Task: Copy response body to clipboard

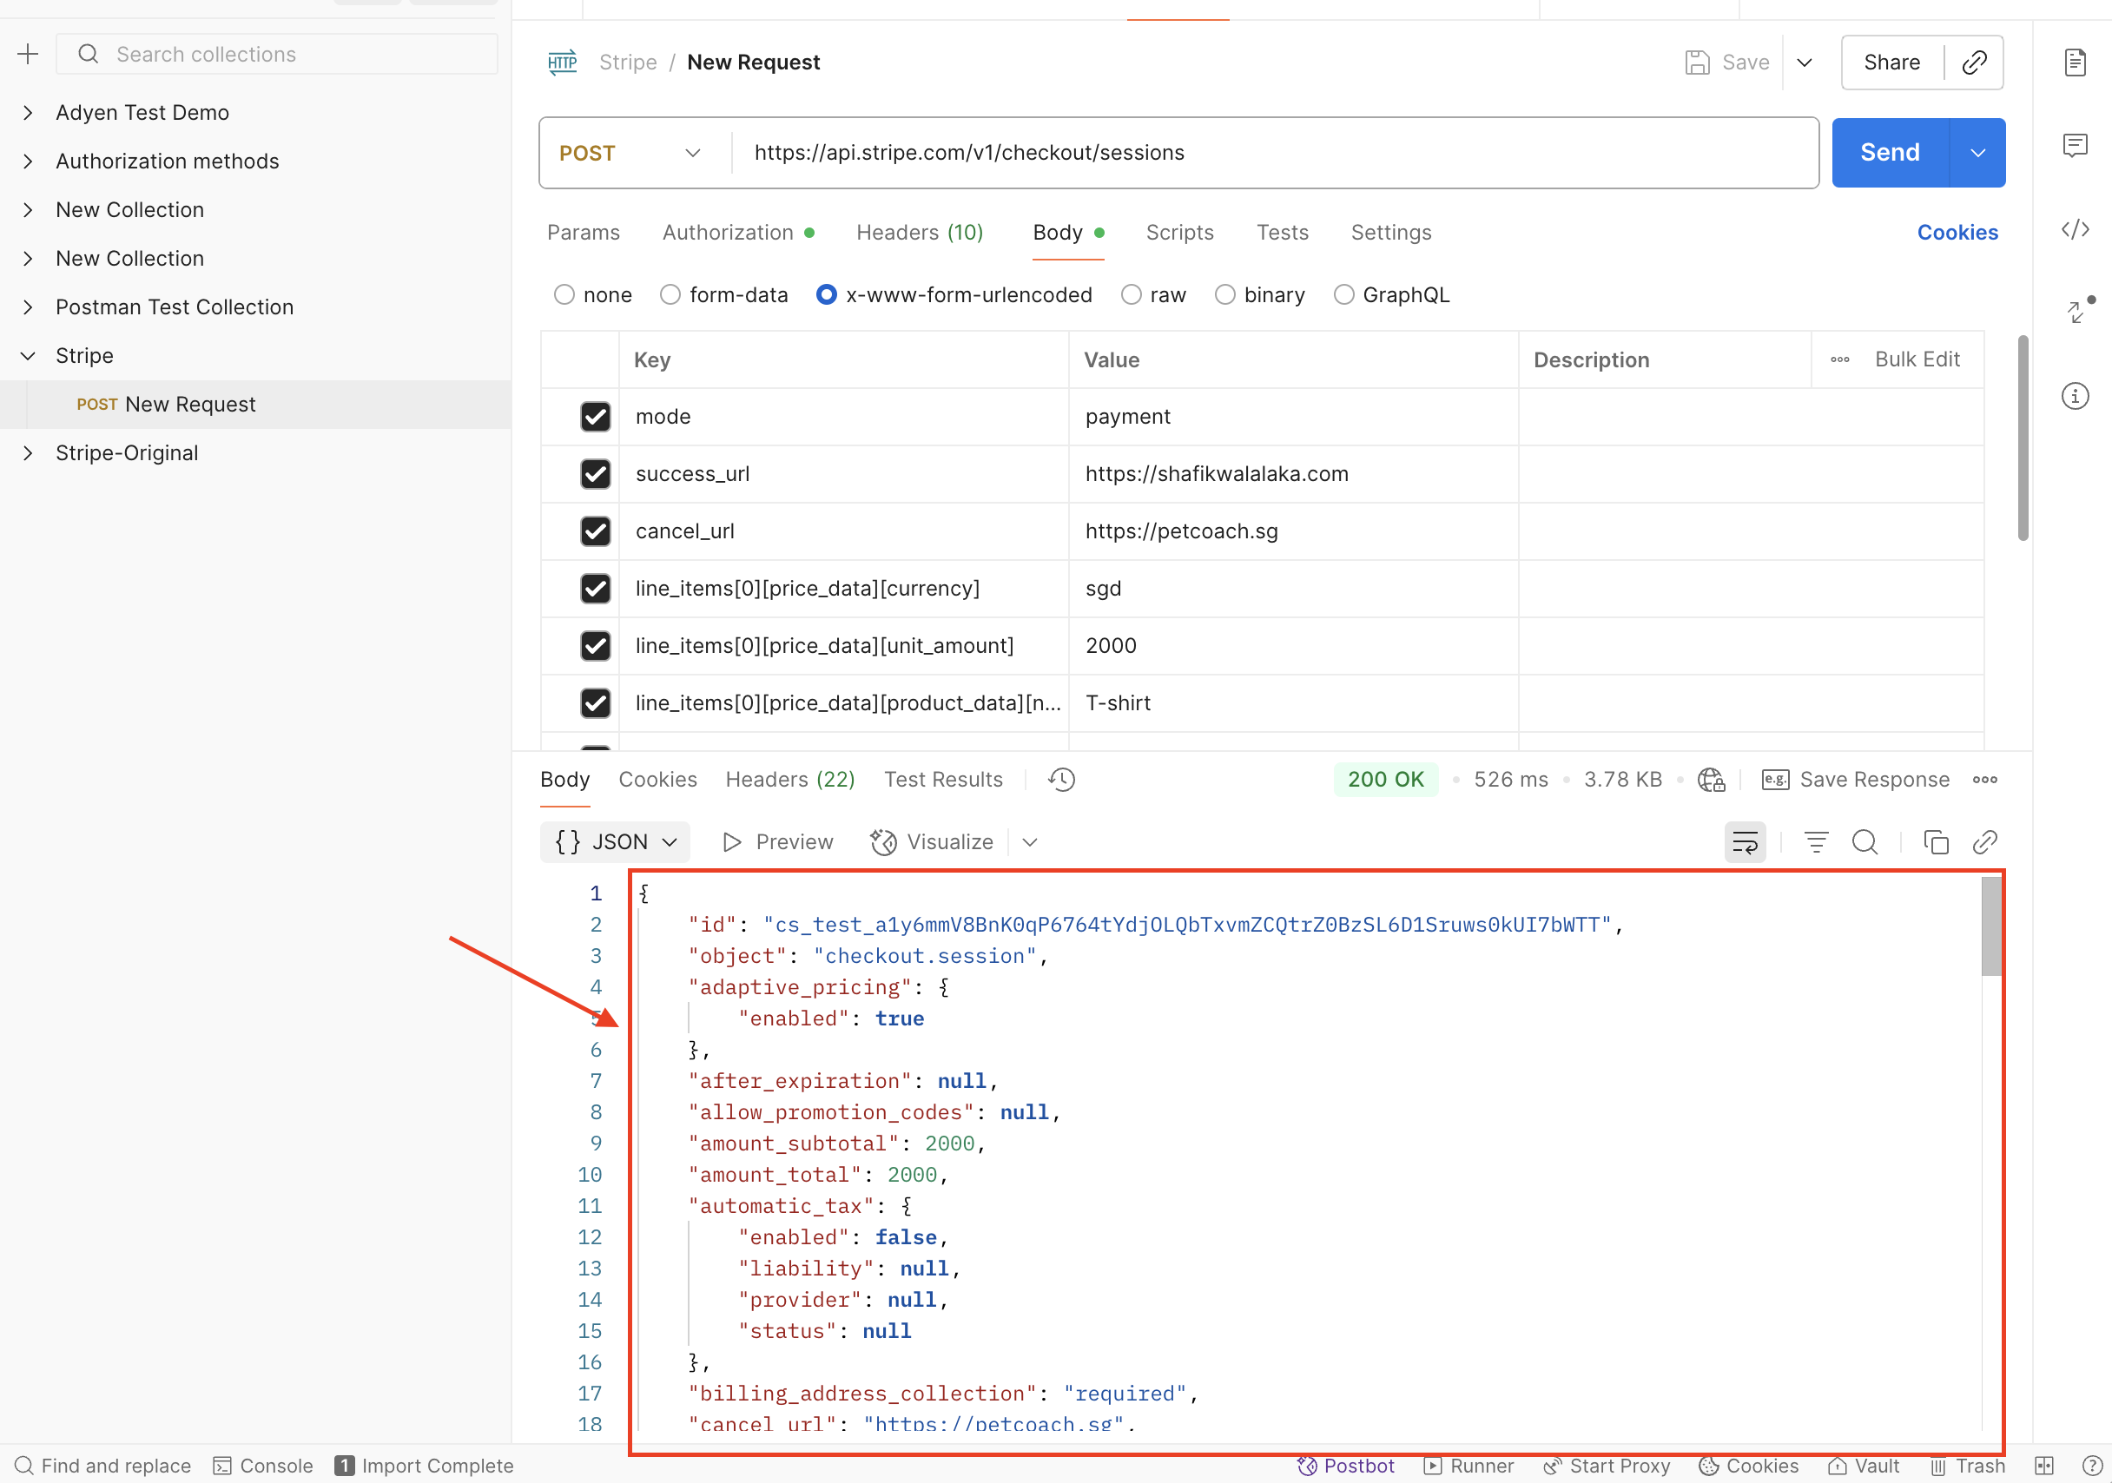Action: click(1936, 841)
